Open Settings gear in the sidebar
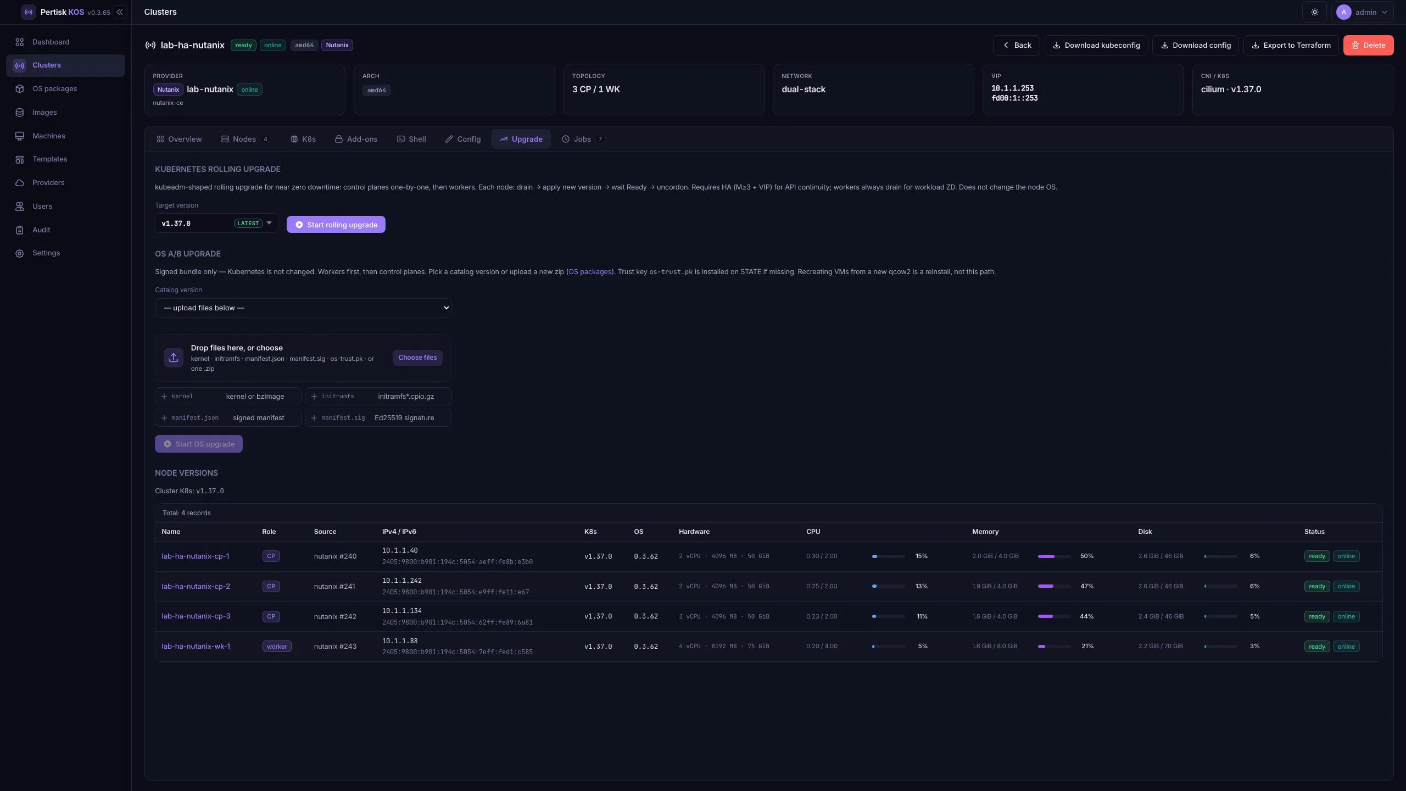Image resolution: width=1406 pixels, height=791 pixels. [20, 253]
